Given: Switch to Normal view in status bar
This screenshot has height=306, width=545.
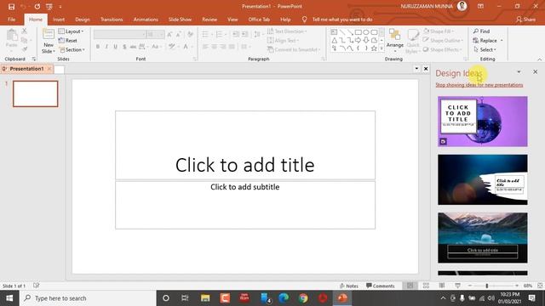Looking at the screenshot, I should (410, 286).
